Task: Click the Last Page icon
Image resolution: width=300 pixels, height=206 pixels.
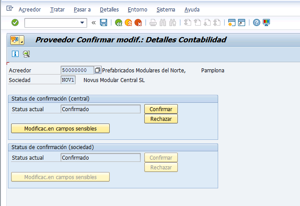Action: coord(217,22)
